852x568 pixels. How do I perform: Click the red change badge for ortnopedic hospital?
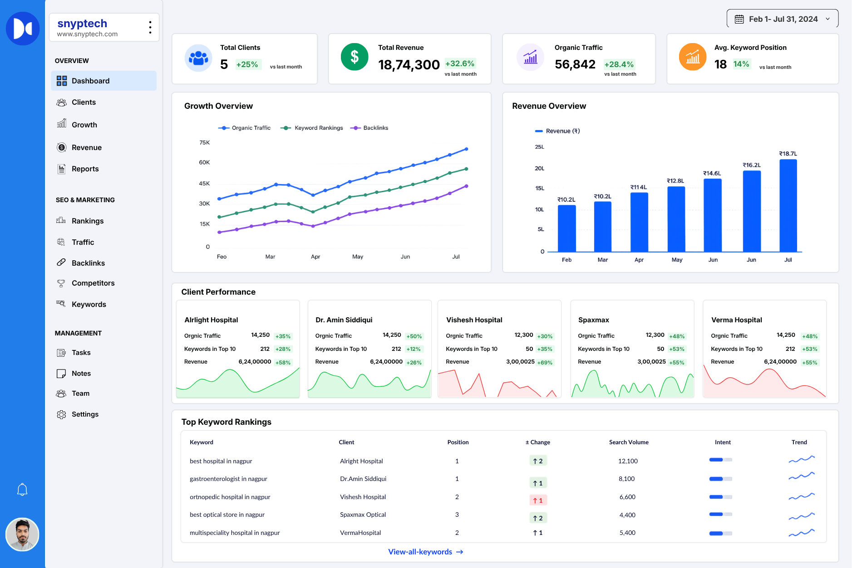point(538,500)
